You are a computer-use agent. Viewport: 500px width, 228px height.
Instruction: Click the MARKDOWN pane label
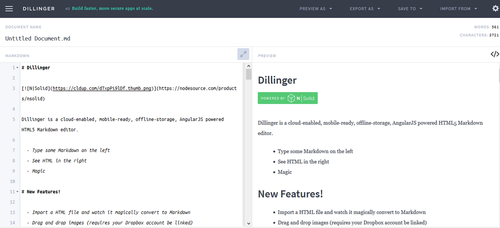(17, 56)
